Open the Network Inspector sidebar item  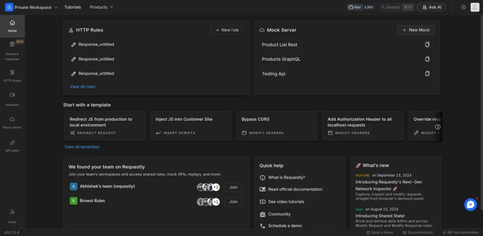pos(12,51)
